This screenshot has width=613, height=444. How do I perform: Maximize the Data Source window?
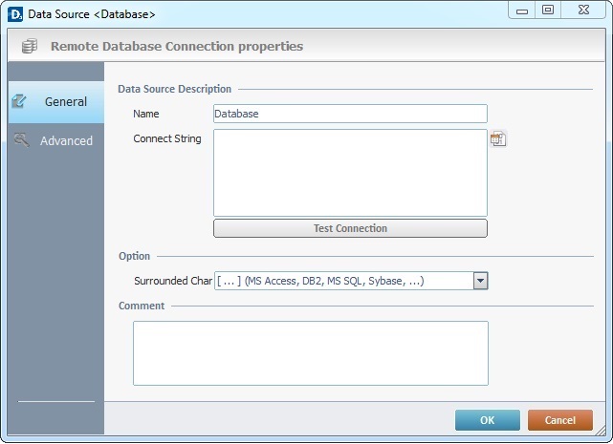coord(548,11)
